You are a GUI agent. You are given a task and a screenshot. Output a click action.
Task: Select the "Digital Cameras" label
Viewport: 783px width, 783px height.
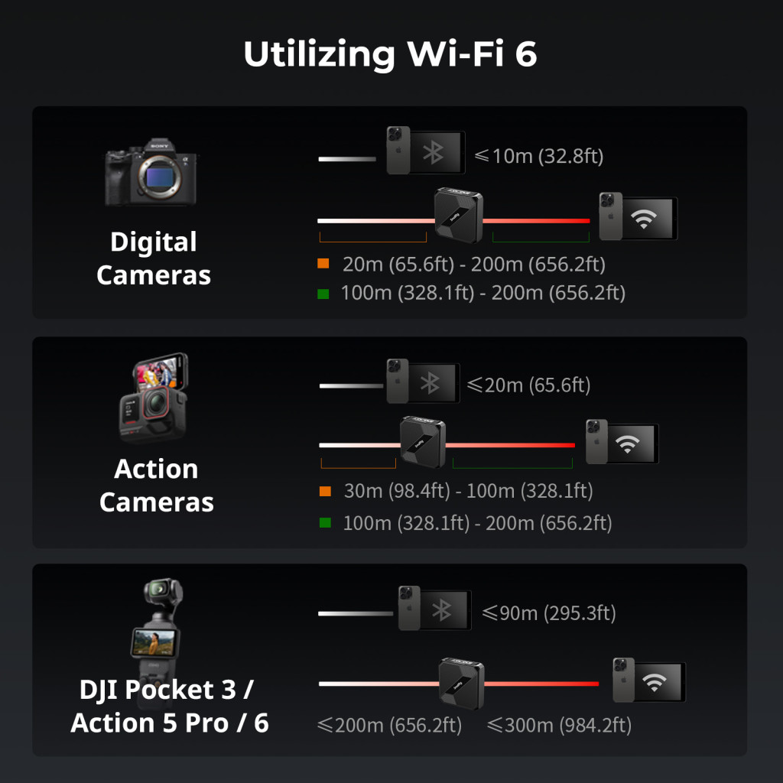(x=154, y=258)
